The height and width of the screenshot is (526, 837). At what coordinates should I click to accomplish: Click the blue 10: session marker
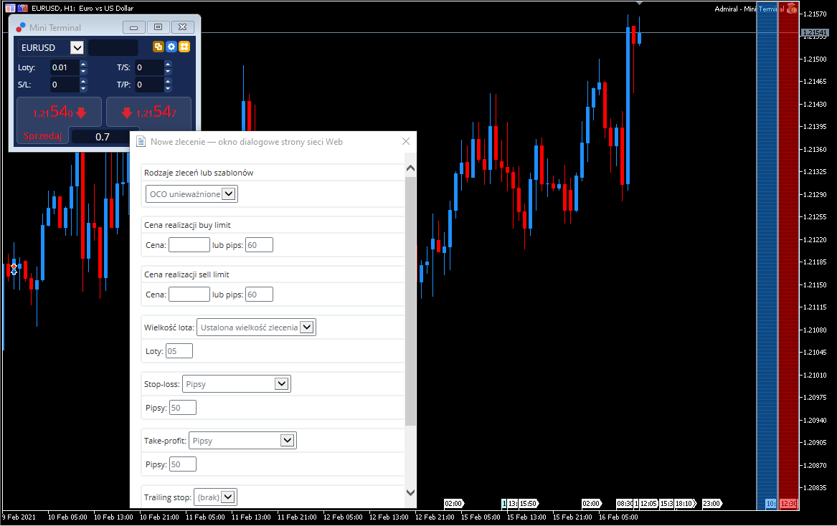coord(771,504)
